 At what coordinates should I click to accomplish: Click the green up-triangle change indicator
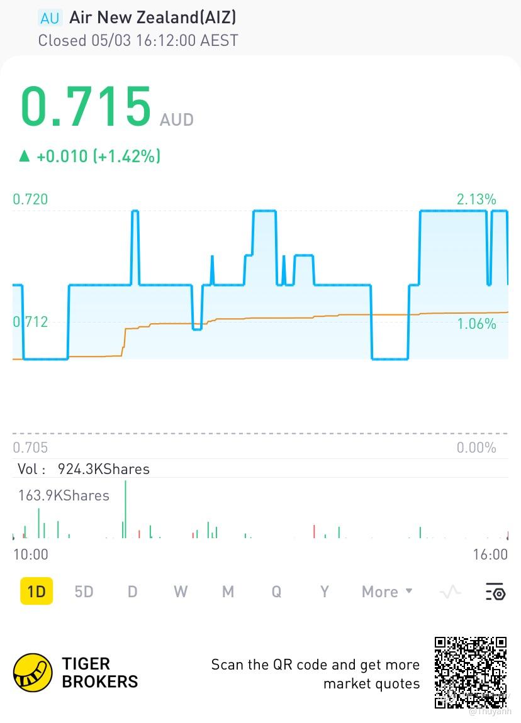tap(25, 156)
